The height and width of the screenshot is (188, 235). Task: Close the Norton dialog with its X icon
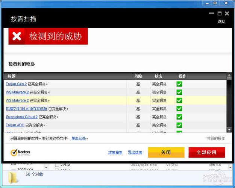tap(227, 14)
